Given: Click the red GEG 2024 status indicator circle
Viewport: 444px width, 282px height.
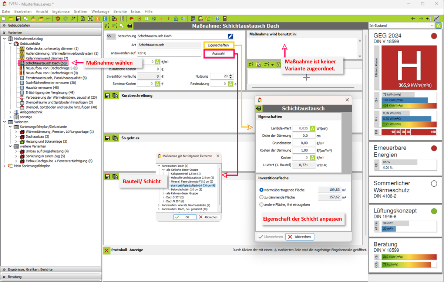Looking at the screenshot, I should (x=434, y=36).
